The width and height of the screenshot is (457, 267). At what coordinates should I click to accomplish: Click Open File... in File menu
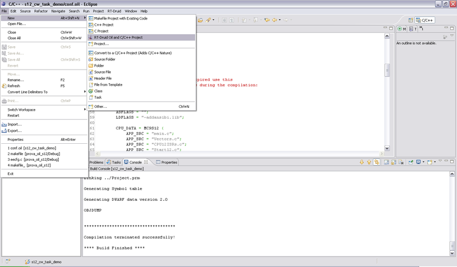click(x=44, y=24)
